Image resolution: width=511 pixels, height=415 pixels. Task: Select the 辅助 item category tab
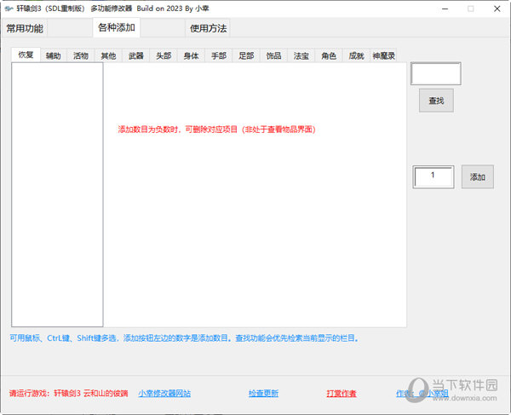pyautogui.click(x=54, y=55)
